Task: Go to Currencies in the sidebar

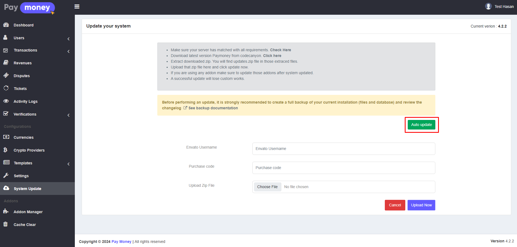Action: [23, 137]
